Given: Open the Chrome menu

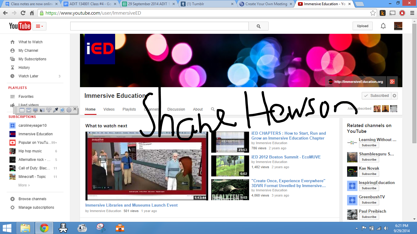Looking at the screenshot, I should [412, 13].
